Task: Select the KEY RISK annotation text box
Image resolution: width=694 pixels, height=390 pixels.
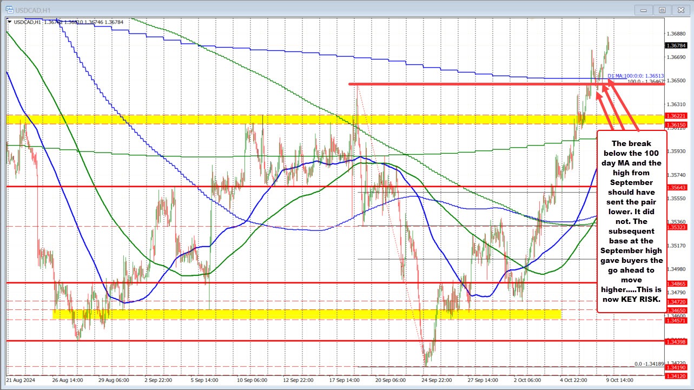Action: pos(632,222)
